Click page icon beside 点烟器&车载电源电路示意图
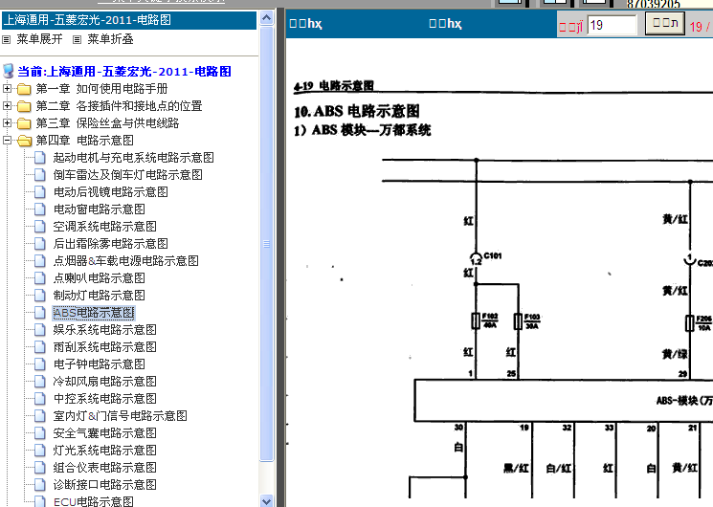 point(40,261)
